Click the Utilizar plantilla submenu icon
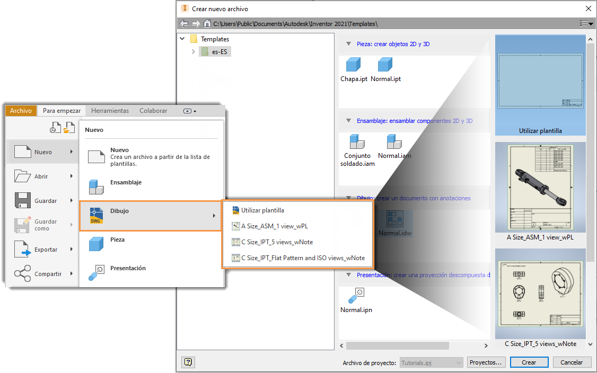Screen dimensions: 597x373 pyautogui.click(x=236, y=210)
